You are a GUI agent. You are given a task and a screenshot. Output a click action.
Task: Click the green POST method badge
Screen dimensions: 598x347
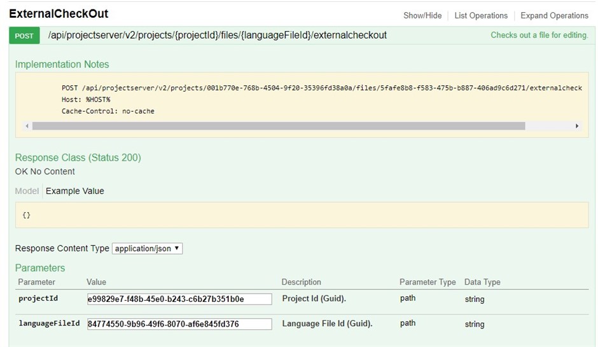[24, 36]
